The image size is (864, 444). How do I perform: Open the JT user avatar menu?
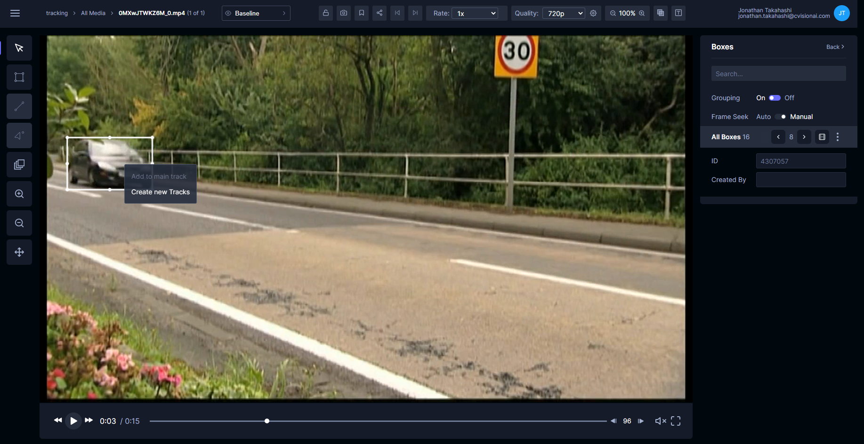[842, 13]
